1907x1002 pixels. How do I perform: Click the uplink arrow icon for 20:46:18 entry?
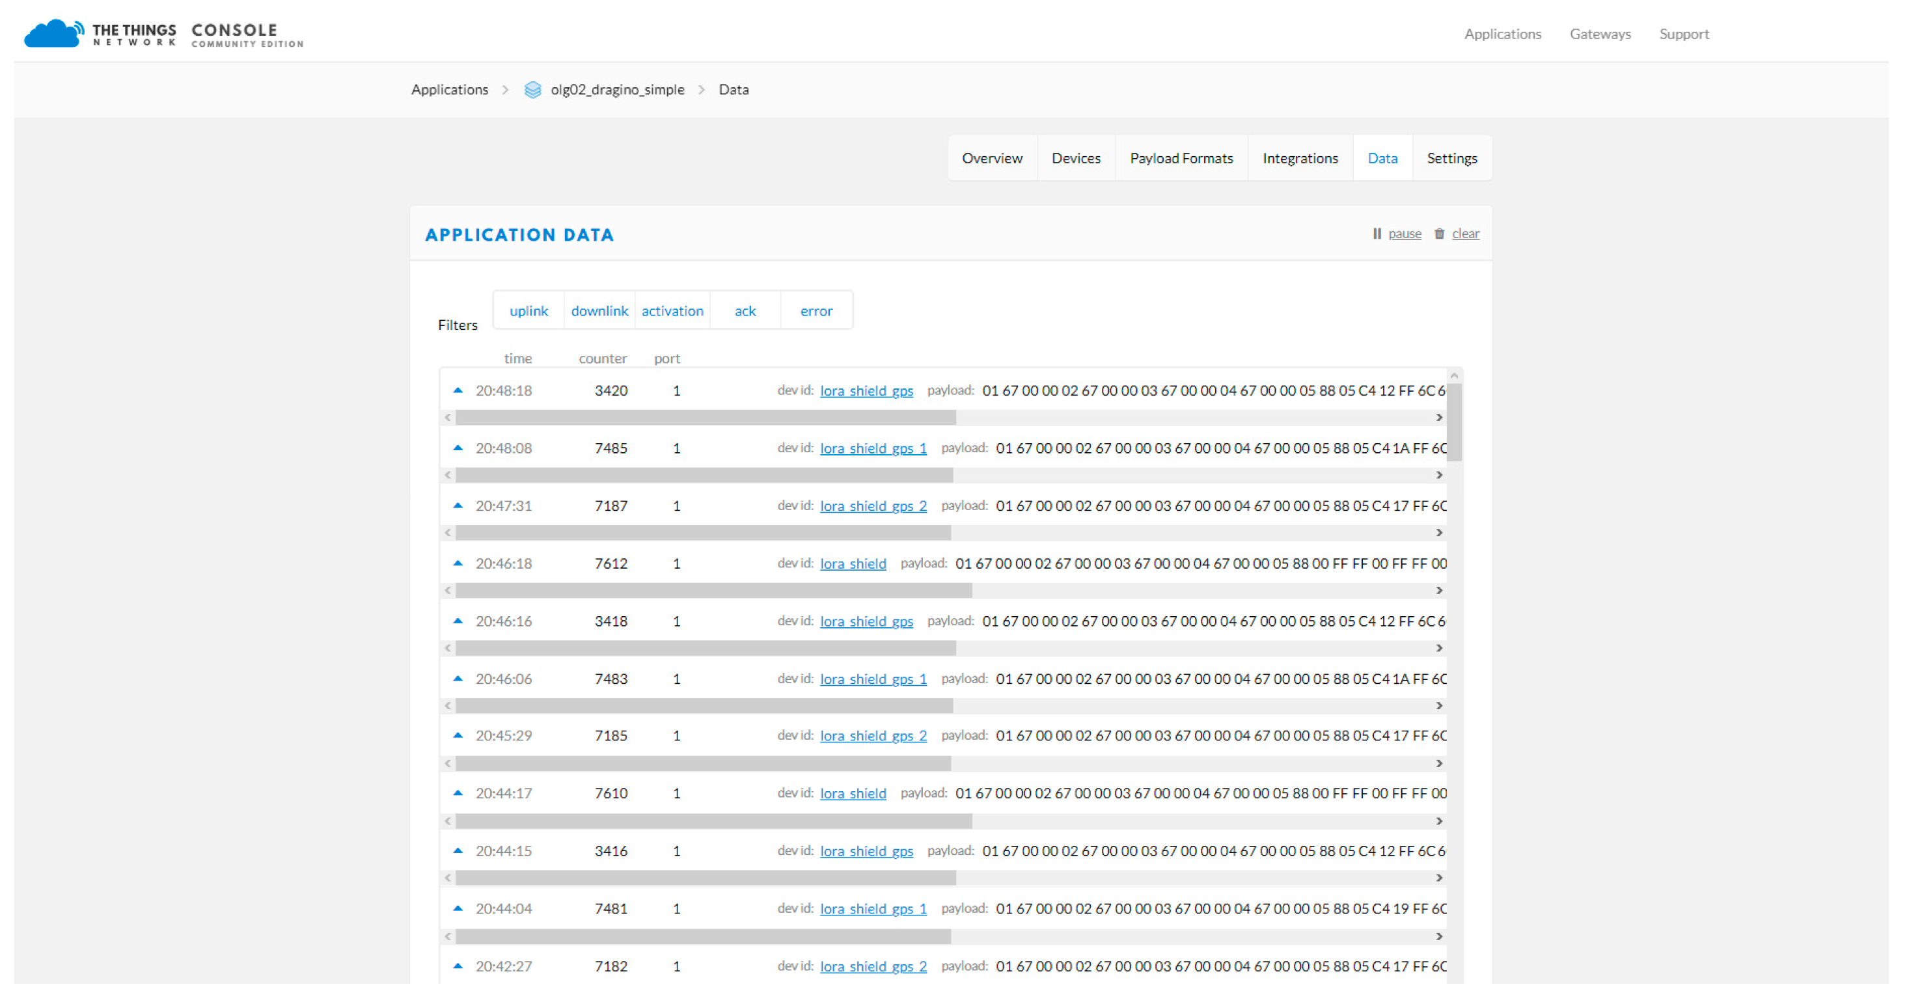pyautogui.click(x=458, y=563)
